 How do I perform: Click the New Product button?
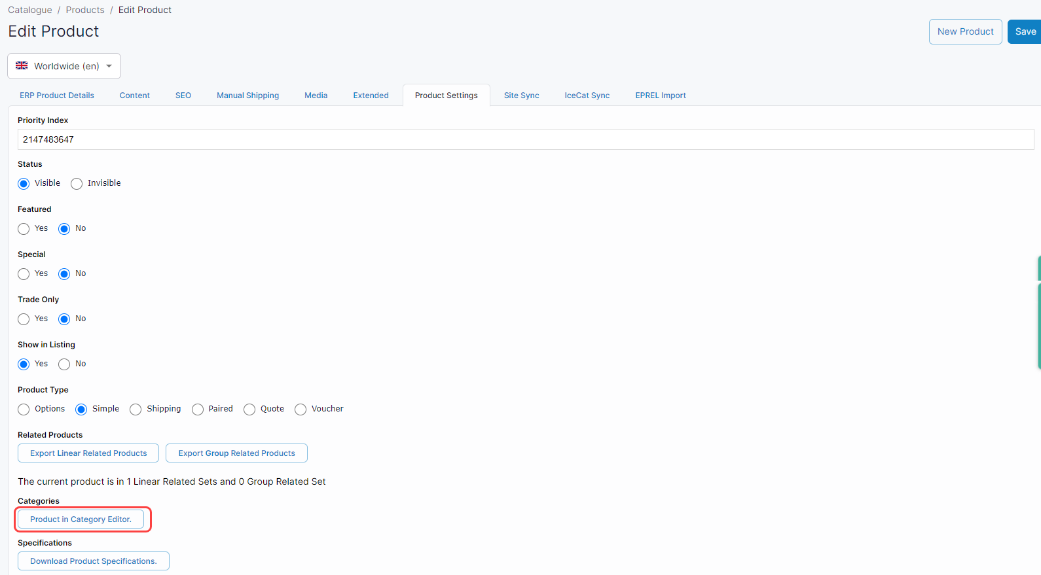click(965, 31)
